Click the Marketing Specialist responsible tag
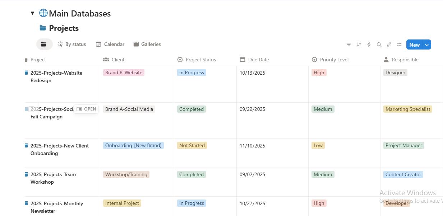The image size is (443, 216). (x=408, y=109)
